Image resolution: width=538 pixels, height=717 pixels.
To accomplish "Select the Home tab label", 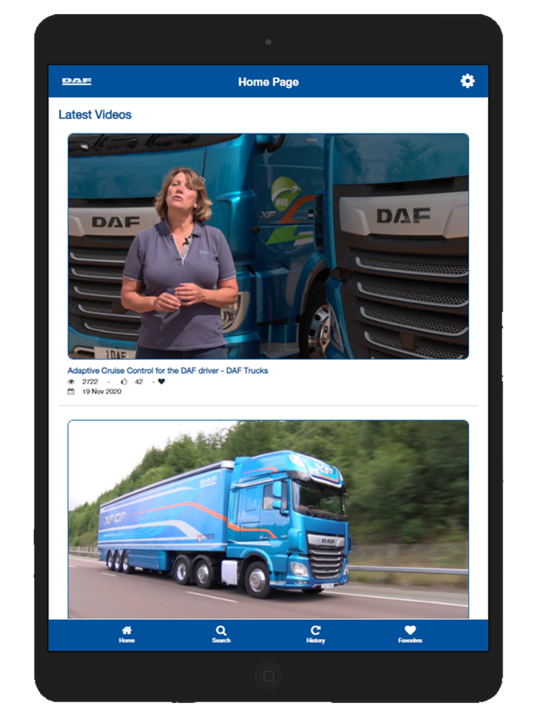I will pyautogui.click(x=127, y=640).
